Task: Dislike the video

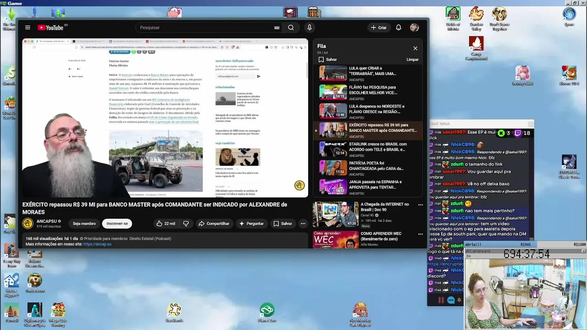Action: point(186,224)
